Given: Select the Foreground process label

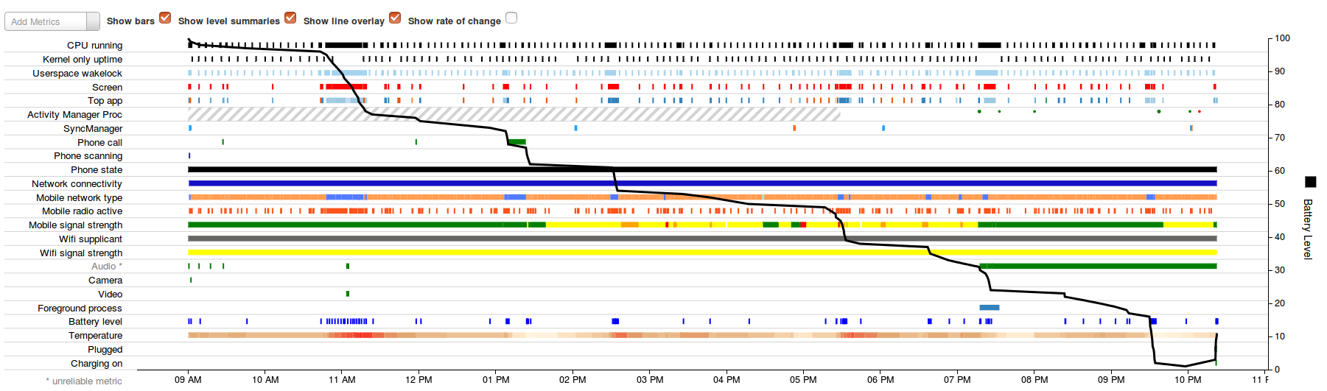Looking at the screenshot, I should tap(80, 309).
